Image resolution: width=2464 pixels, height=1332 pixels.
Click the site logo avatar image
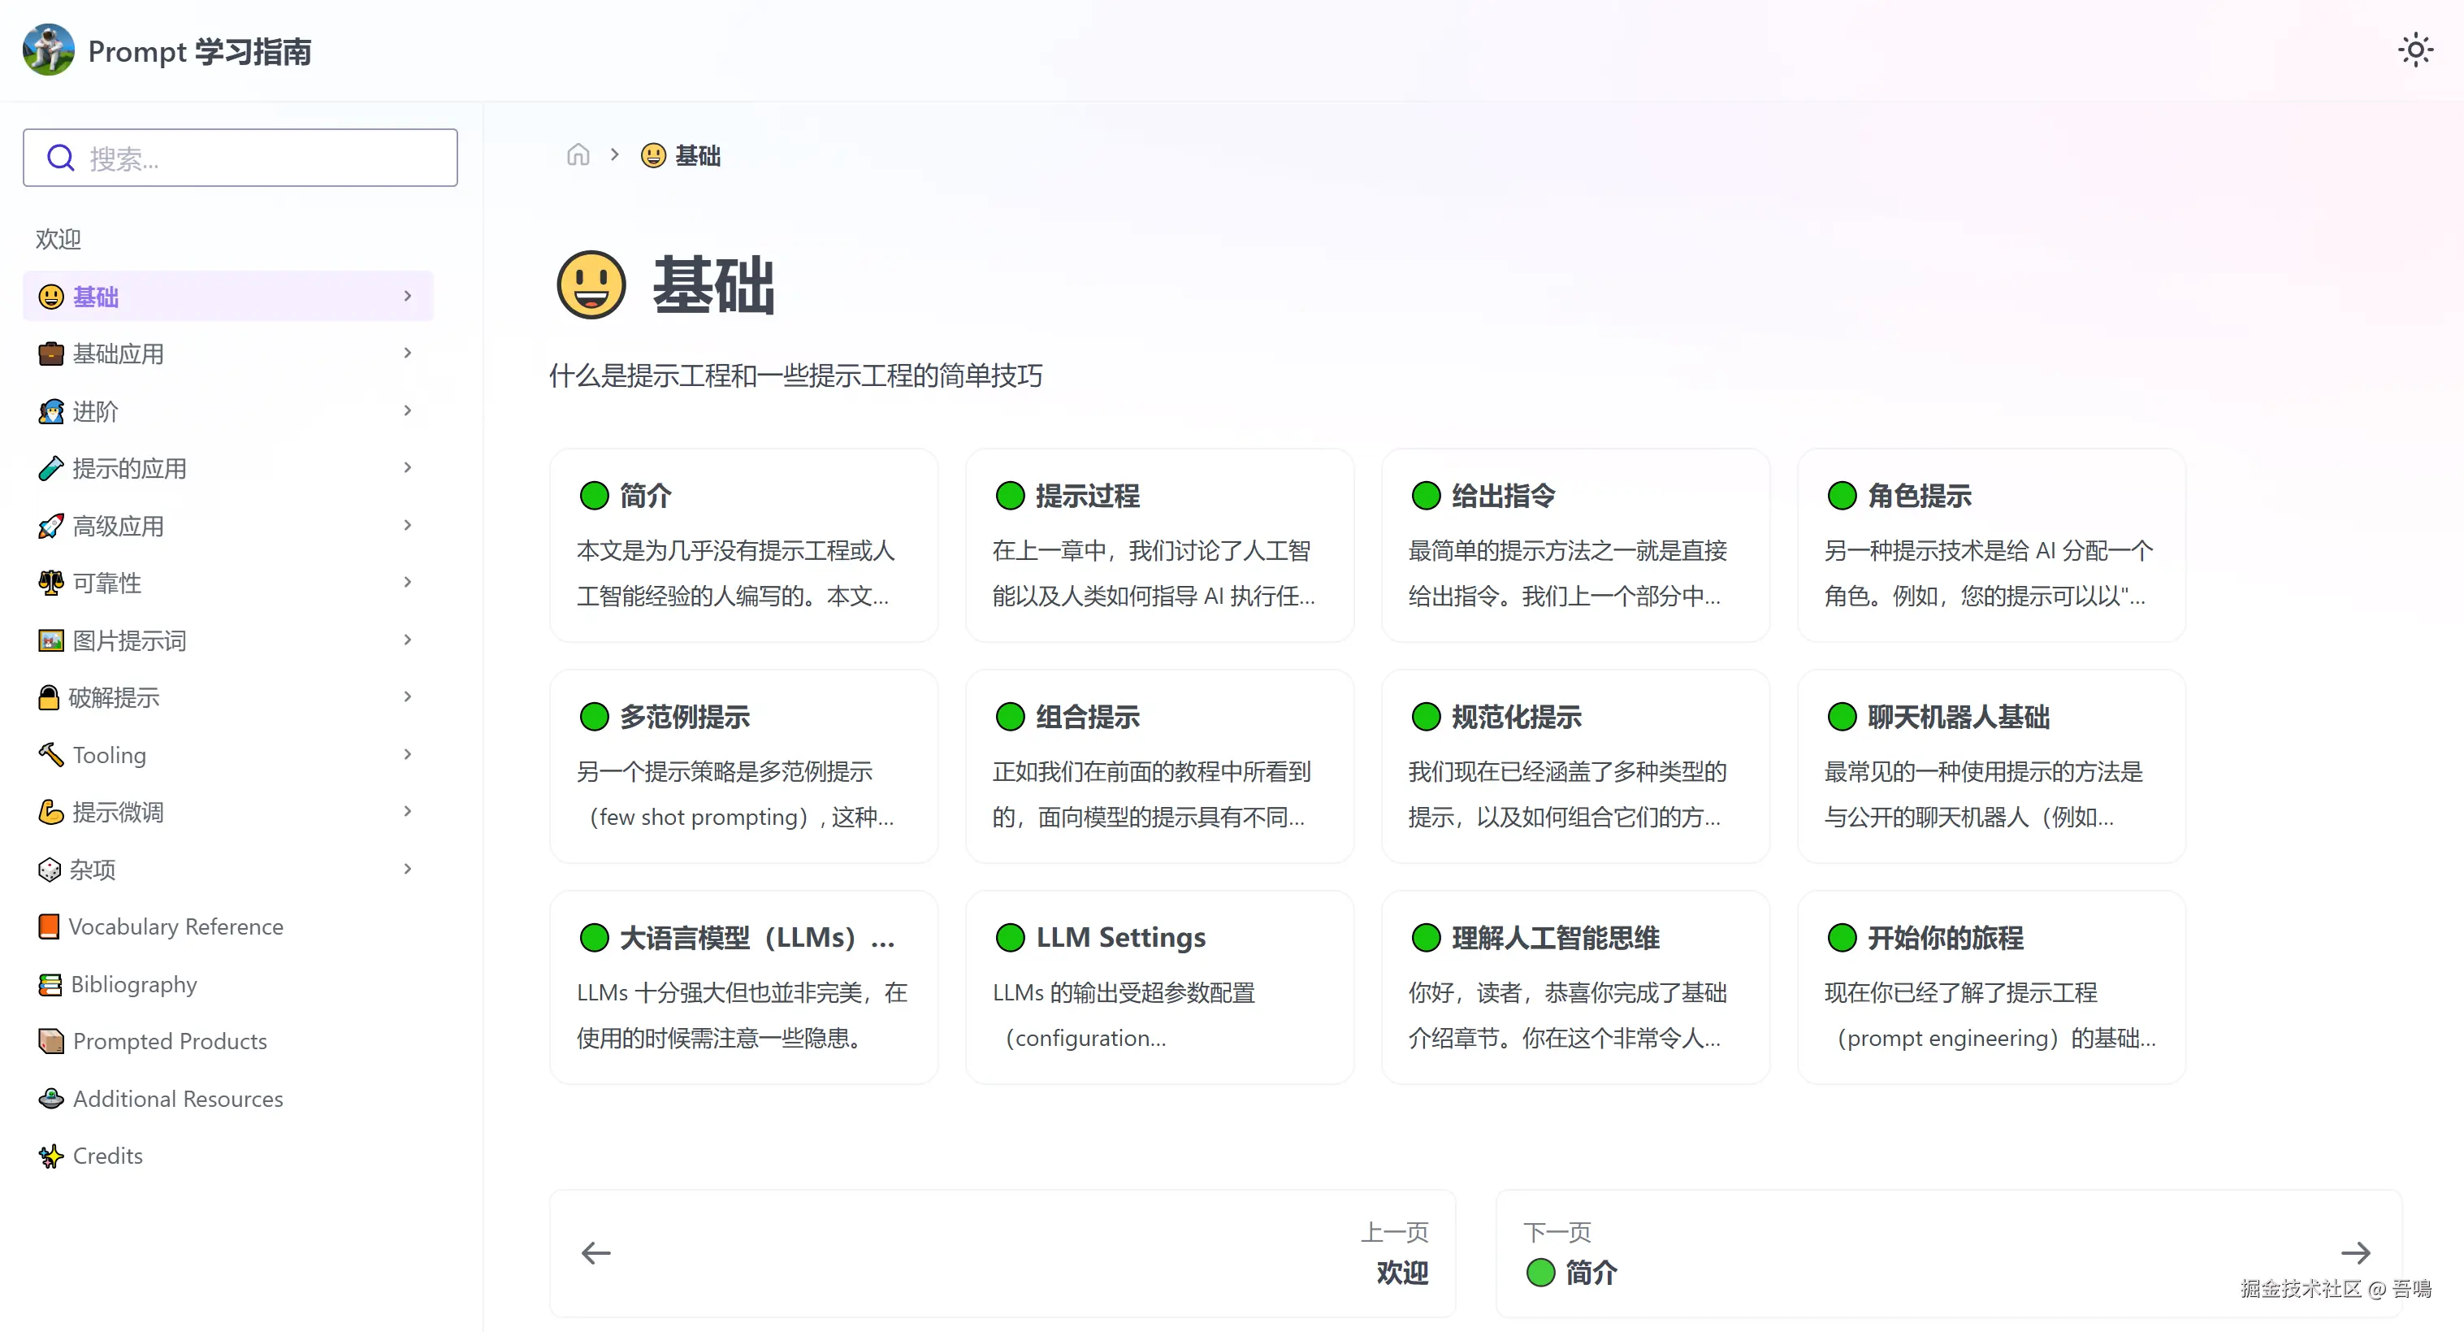point(49,50)
